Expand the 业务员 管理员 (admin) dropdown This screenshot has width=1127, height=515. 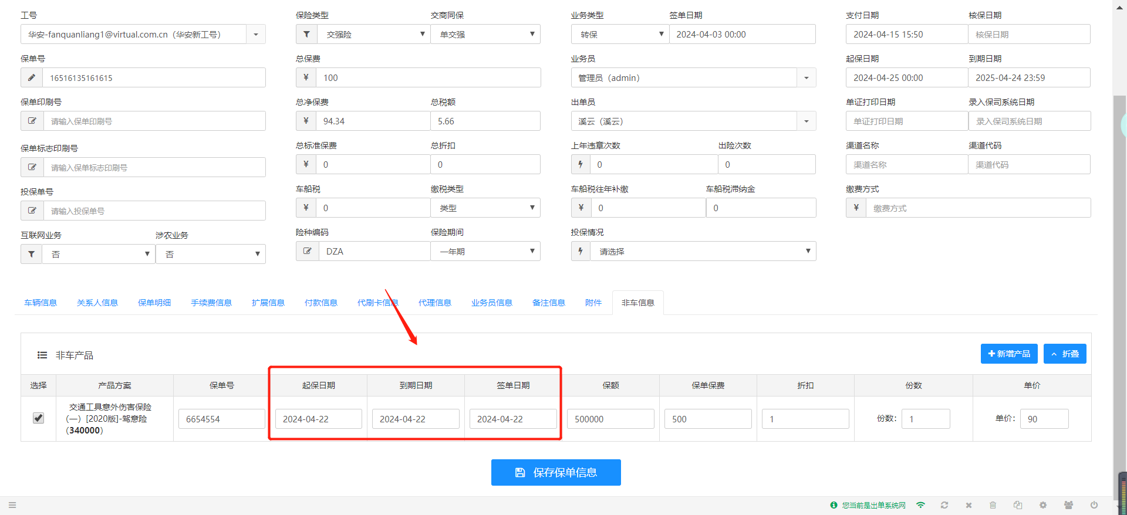807,77
